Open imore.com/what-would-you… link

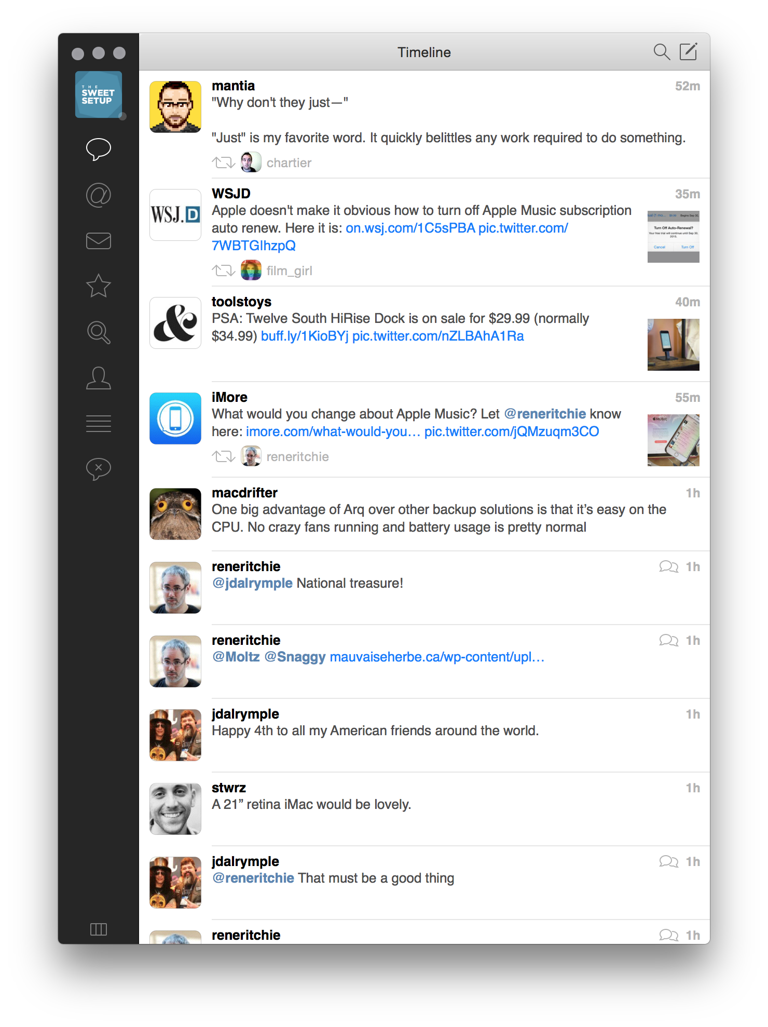[333, 432]
